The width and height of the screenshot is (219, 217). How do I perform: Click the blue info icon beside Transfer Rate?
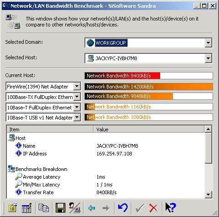point(19,192)
